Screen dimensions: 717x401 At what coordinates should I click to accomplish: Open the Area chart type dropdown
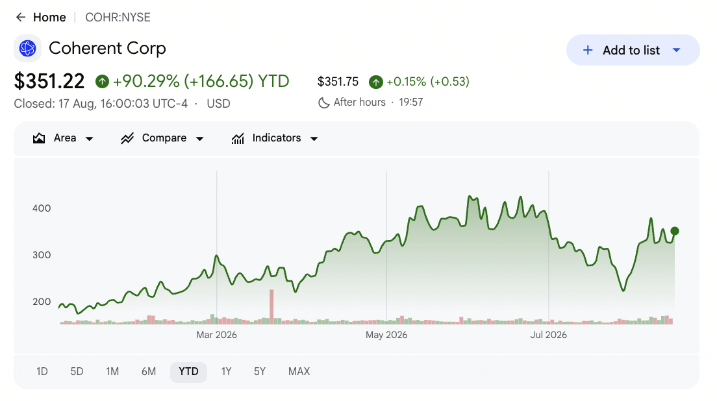coord(63,138)
